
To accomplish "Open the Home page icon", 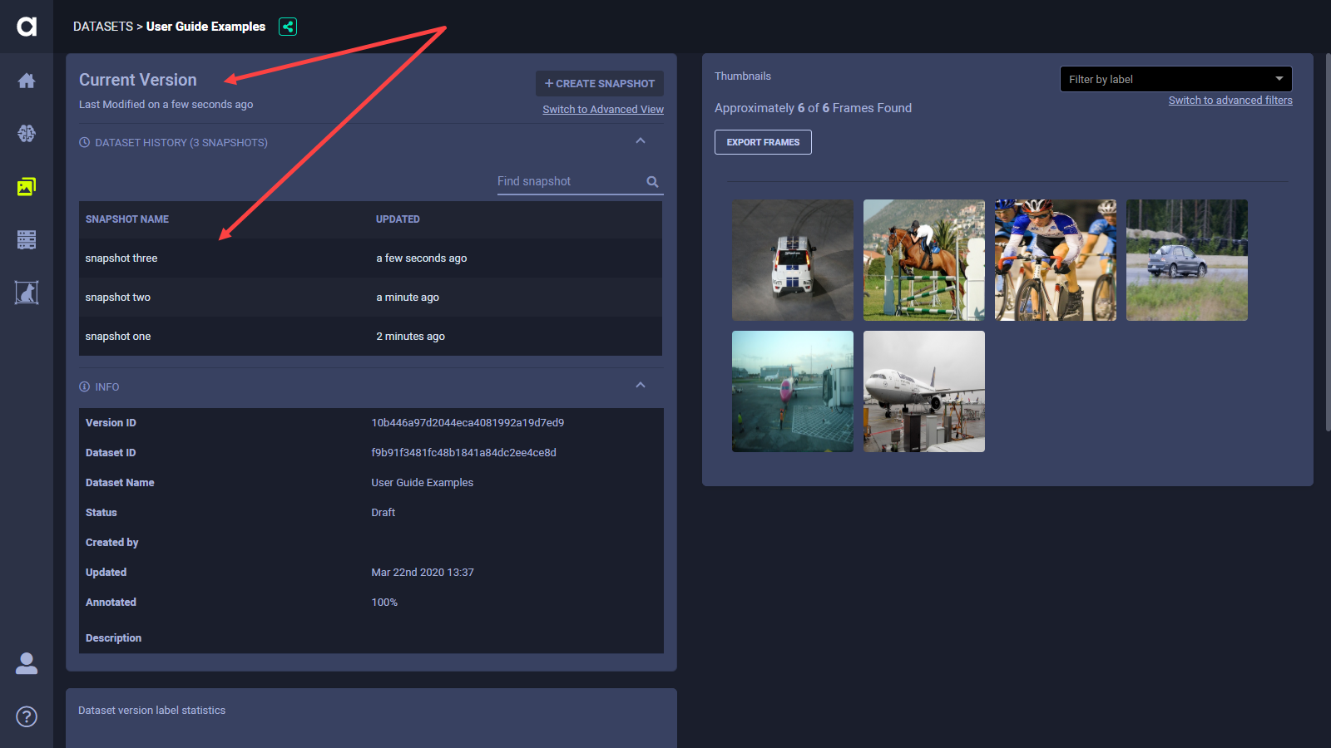I will tap(27, 81).
